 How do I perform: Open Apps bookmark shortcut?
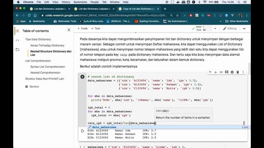tap(21, 21)
